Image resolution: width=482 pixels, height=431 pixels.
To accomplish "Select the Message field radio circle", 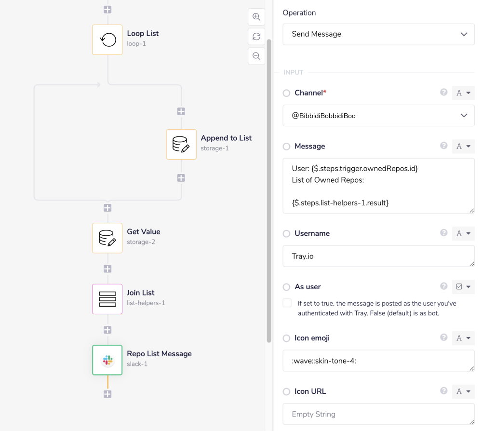I will (x=286, y=147).
